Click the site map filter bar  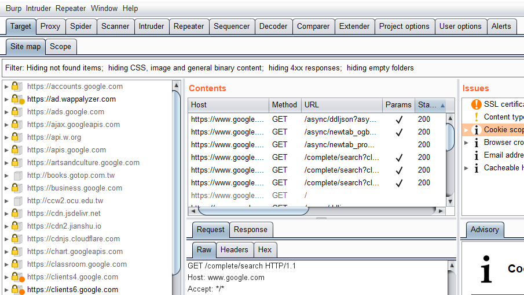pos(263,68)
